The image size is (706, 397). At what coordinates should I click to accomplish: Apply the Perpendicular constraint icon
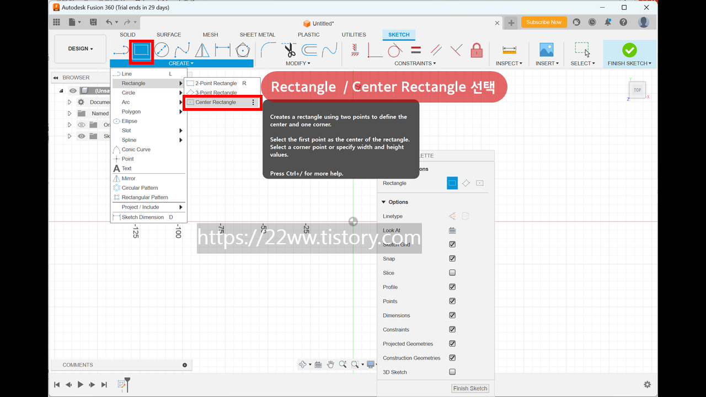tap(456, 50)
